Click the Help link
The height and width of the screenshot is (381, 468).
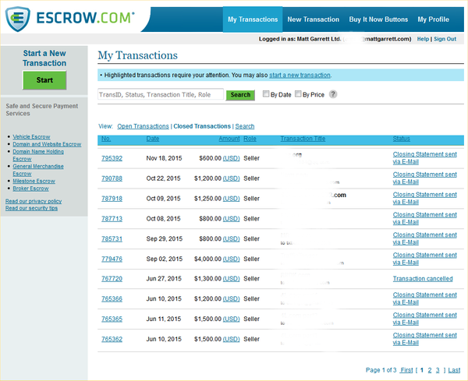click(x=423, y=39)
